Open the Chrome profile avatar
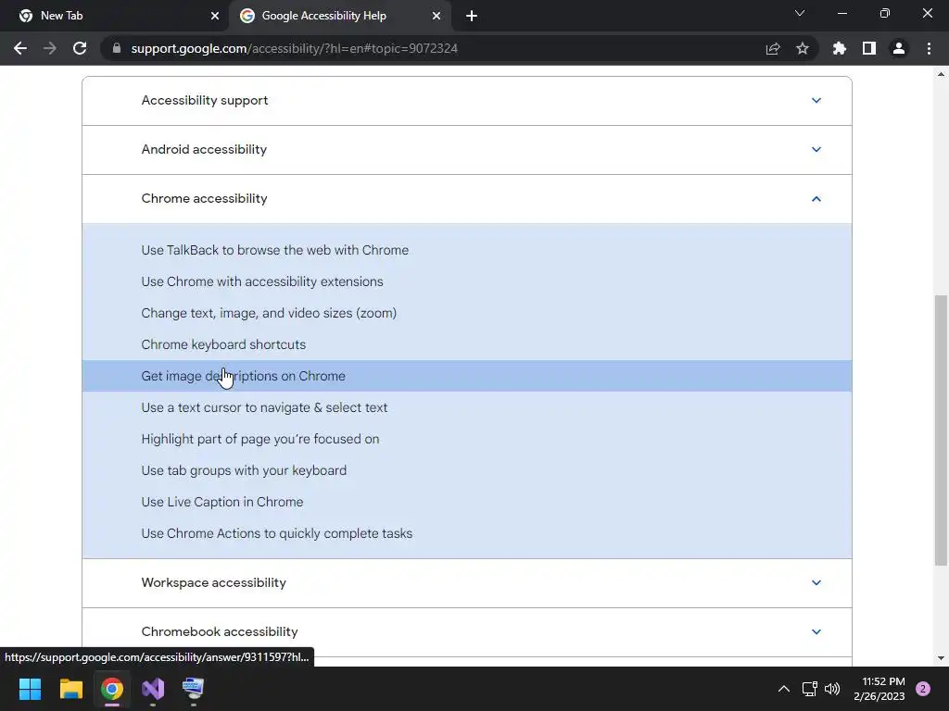 coord(899,48)
